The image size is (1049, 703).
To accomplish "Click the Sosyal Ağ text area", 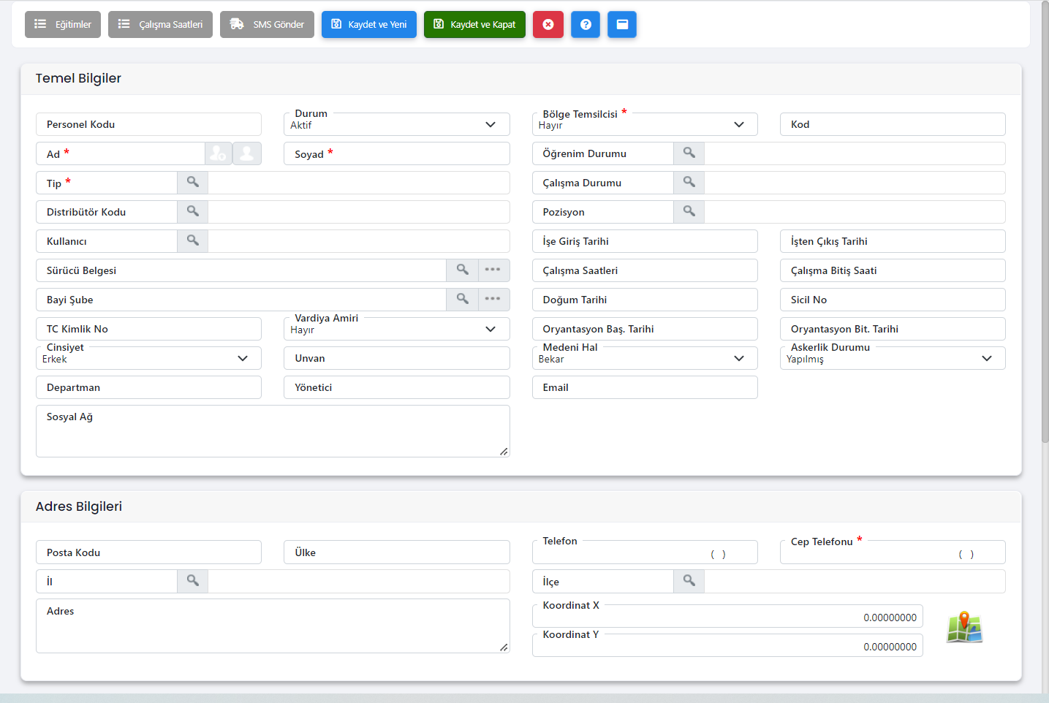I will coord(273,431).
